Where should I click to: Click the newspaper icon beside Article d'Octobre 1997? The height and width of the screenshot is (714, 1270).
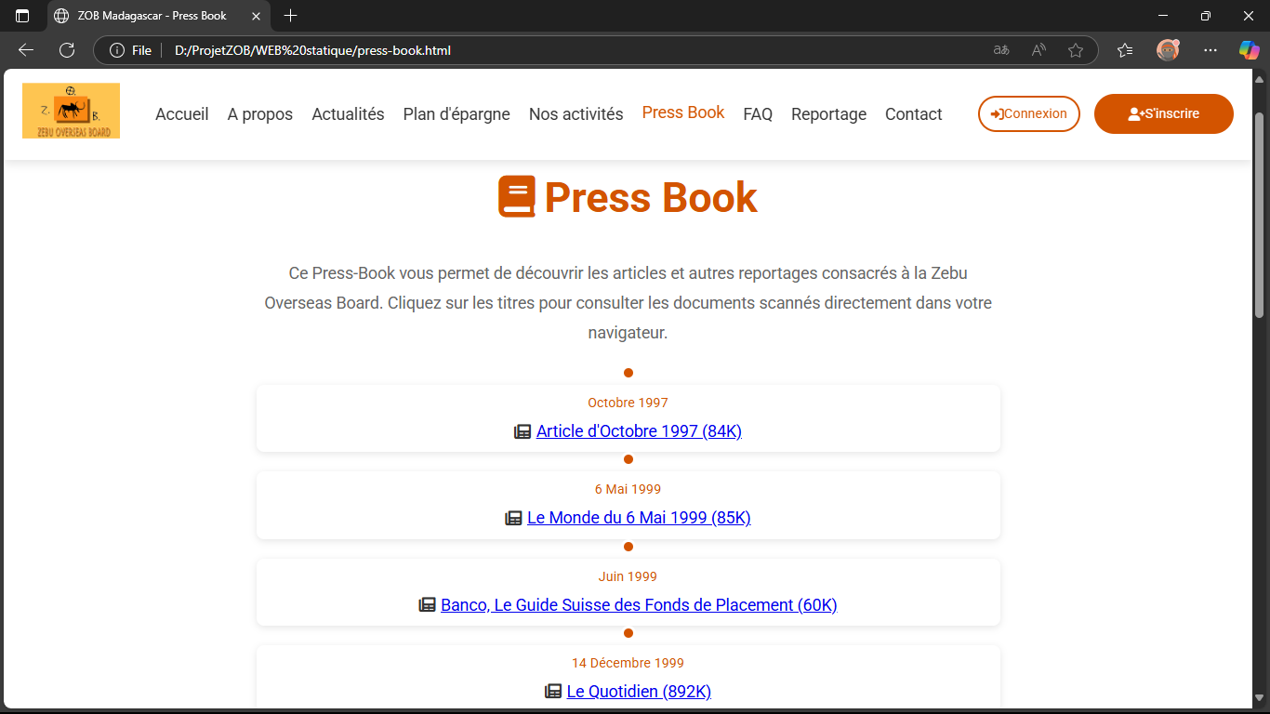coord(523,431)
